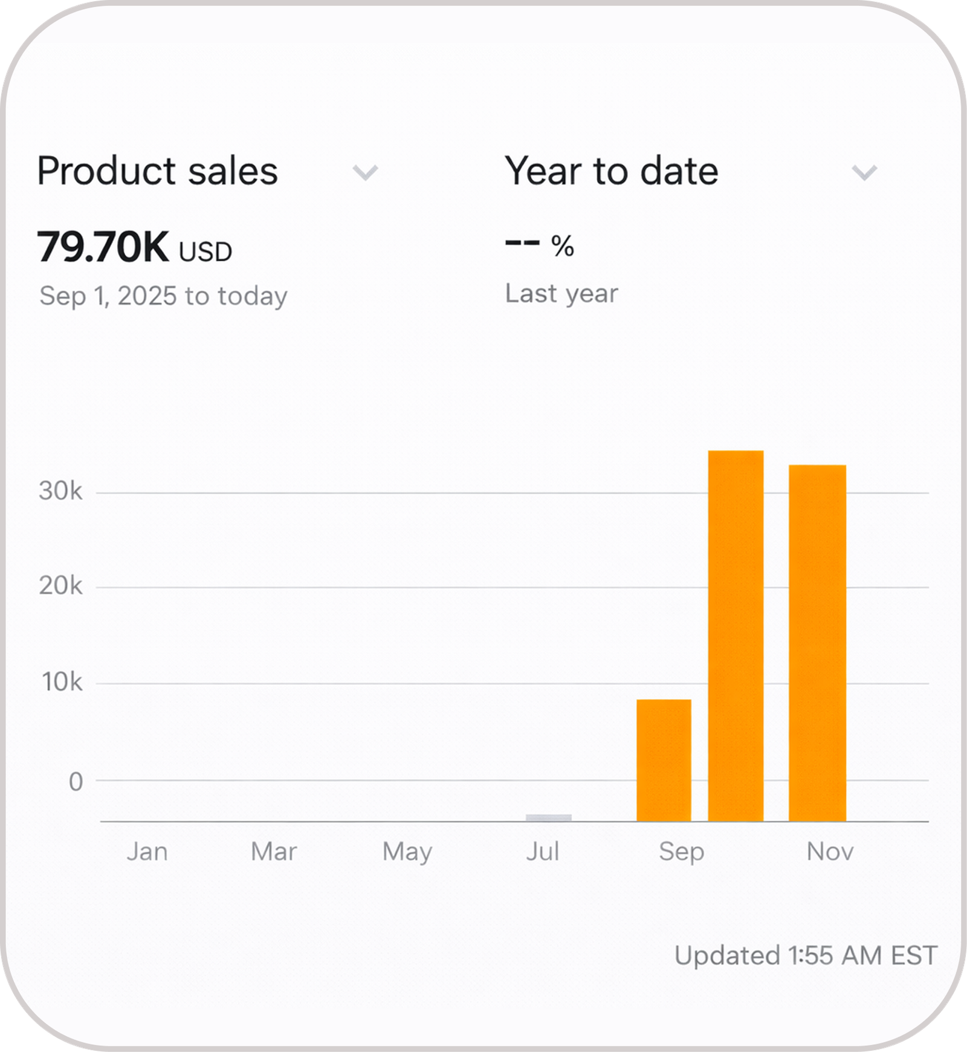Viewport: 967px width, 1052px height.
Task: Click the Nov axis label
Action: coord(830,852)
